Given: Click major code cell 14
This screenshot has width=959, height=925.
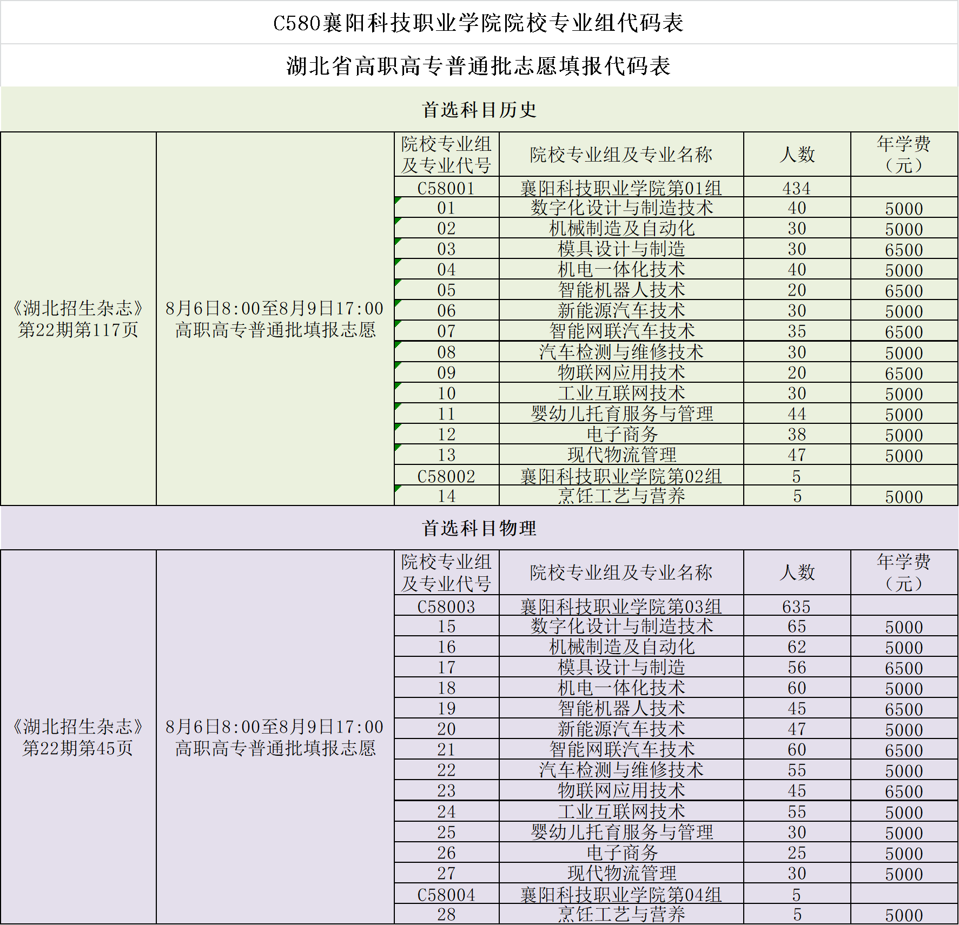Looking at the screenshot, I should pos(446,496).
